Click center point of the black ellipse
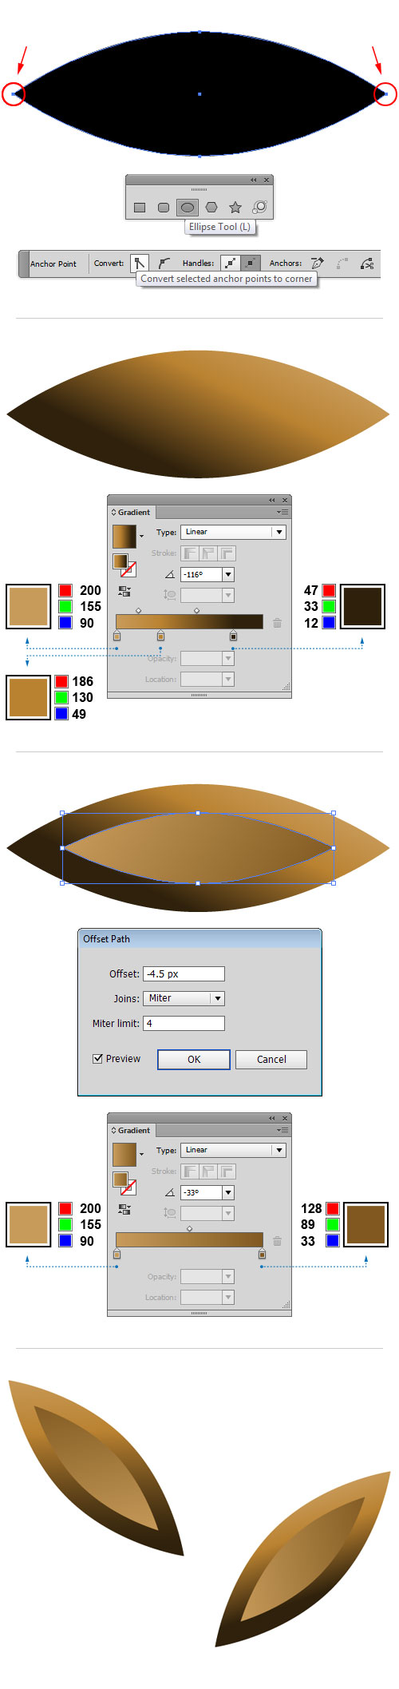 (199, 94)
